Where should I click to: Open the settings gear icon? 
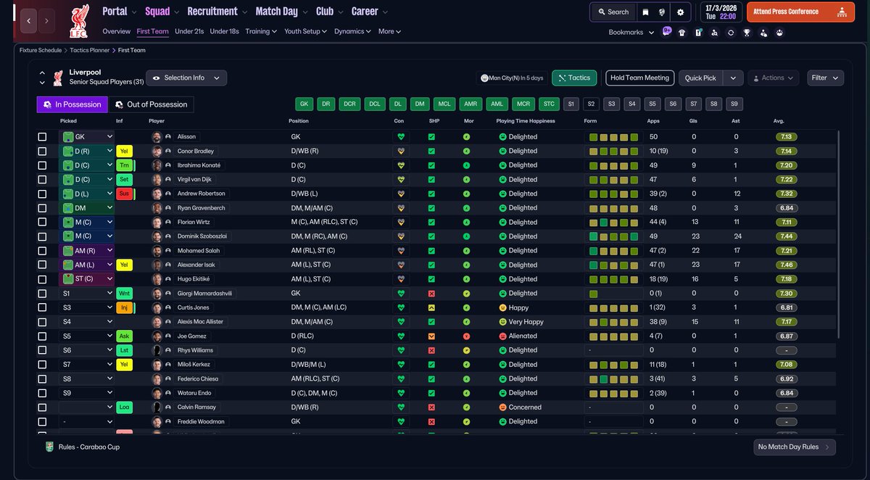[x=680, y=12]
